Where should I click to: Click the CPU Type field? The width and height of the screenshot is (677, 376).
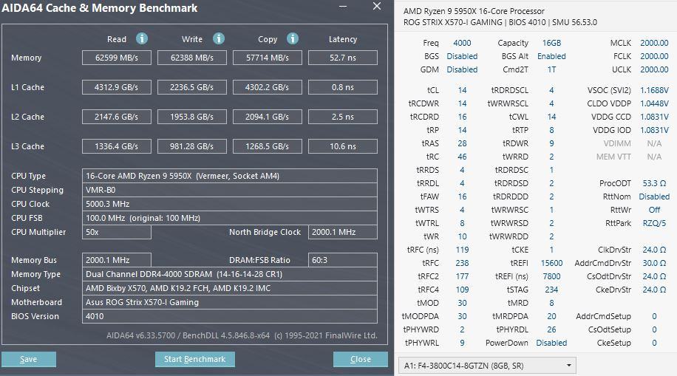tap(230, 176)
